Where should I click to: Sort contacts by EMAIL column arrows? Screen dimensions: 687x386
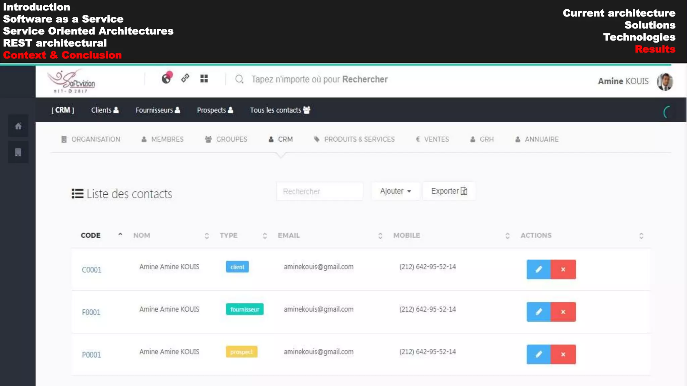click(380, 236)
